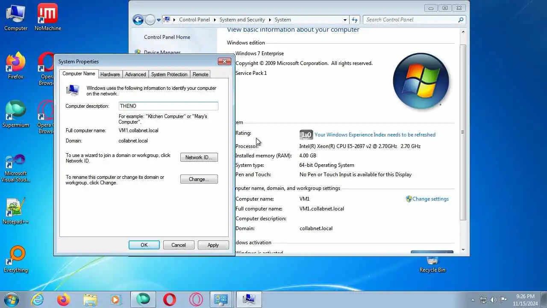Refresh the Control Panel address bar
The width and height of the screenshot is (547, 308).
pyautogui.click(x=354, y=20)
